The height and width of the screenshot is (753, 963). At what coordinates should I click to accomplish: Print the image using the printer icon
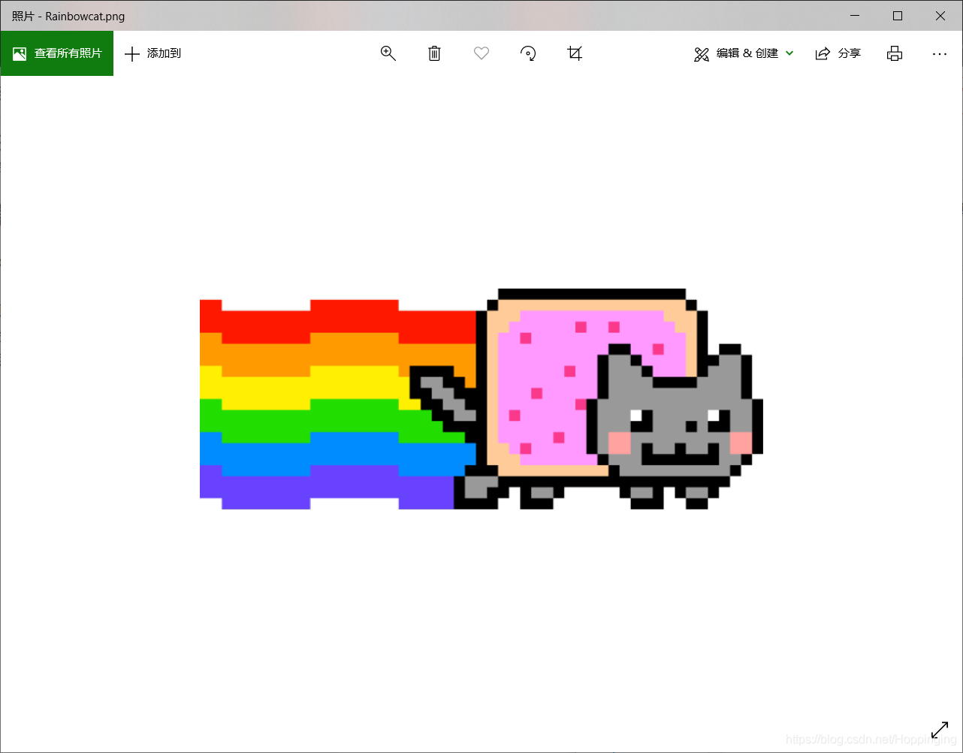(894, 53)
